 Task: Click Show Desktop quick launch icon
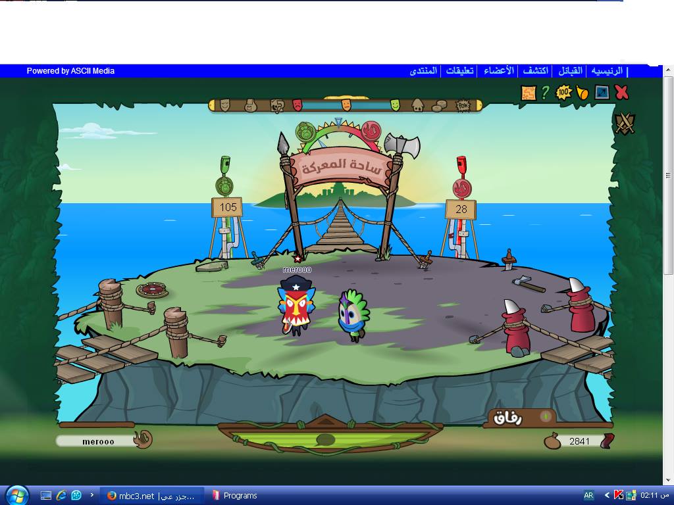(46, 496)
